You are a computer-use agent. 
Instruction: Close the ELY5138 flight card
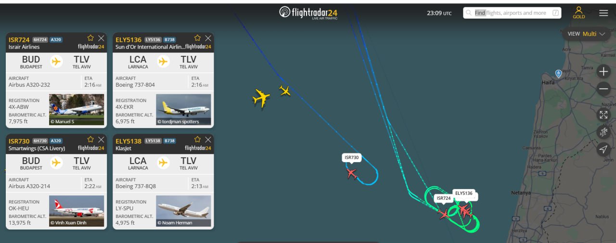tap(208, 139)
